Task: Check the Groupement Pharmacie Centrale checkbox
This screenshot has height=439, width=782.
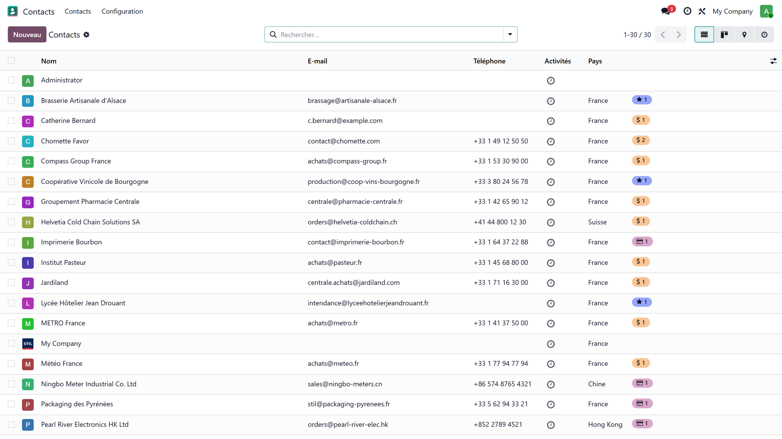Action: click(11, 201)
